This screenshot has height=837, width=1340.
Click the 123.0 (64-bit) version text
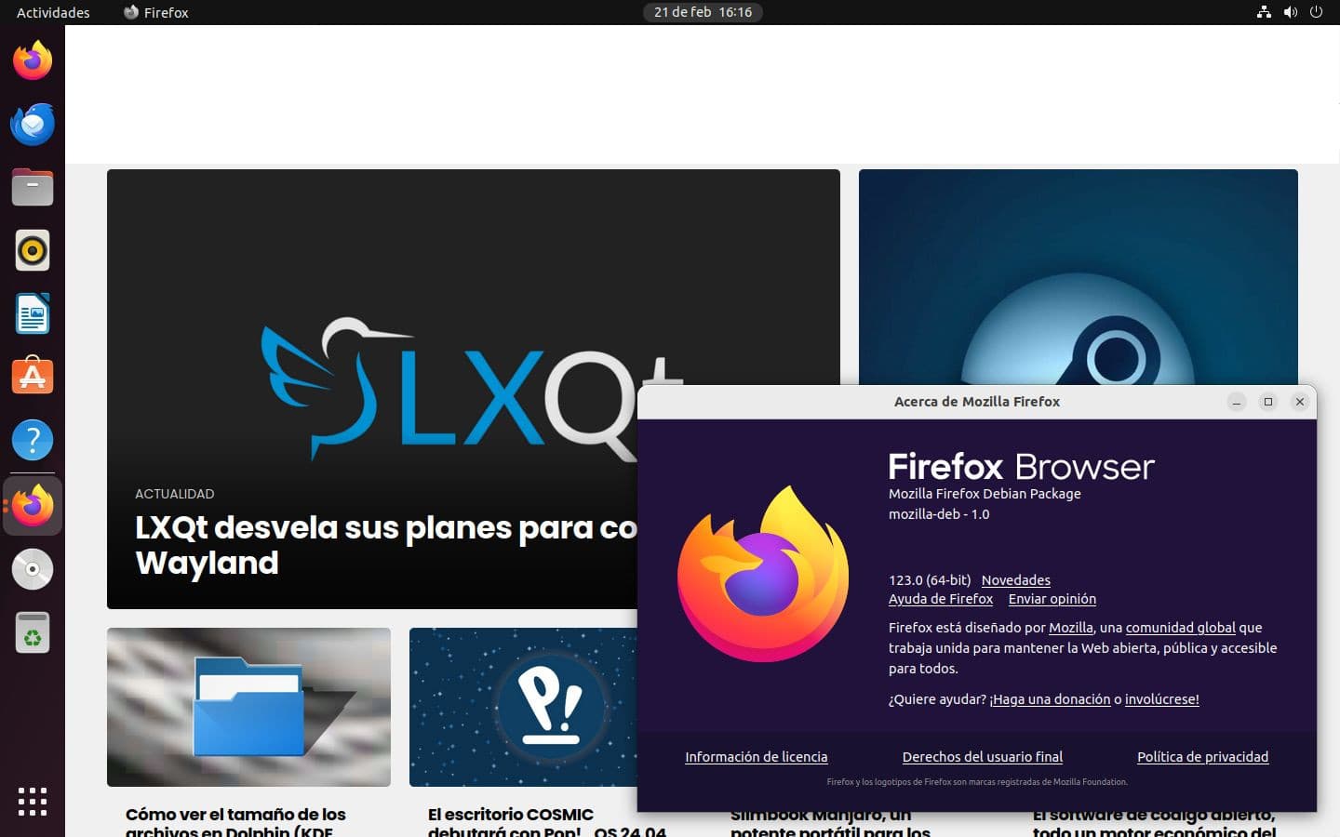click(x=929, y=580)
